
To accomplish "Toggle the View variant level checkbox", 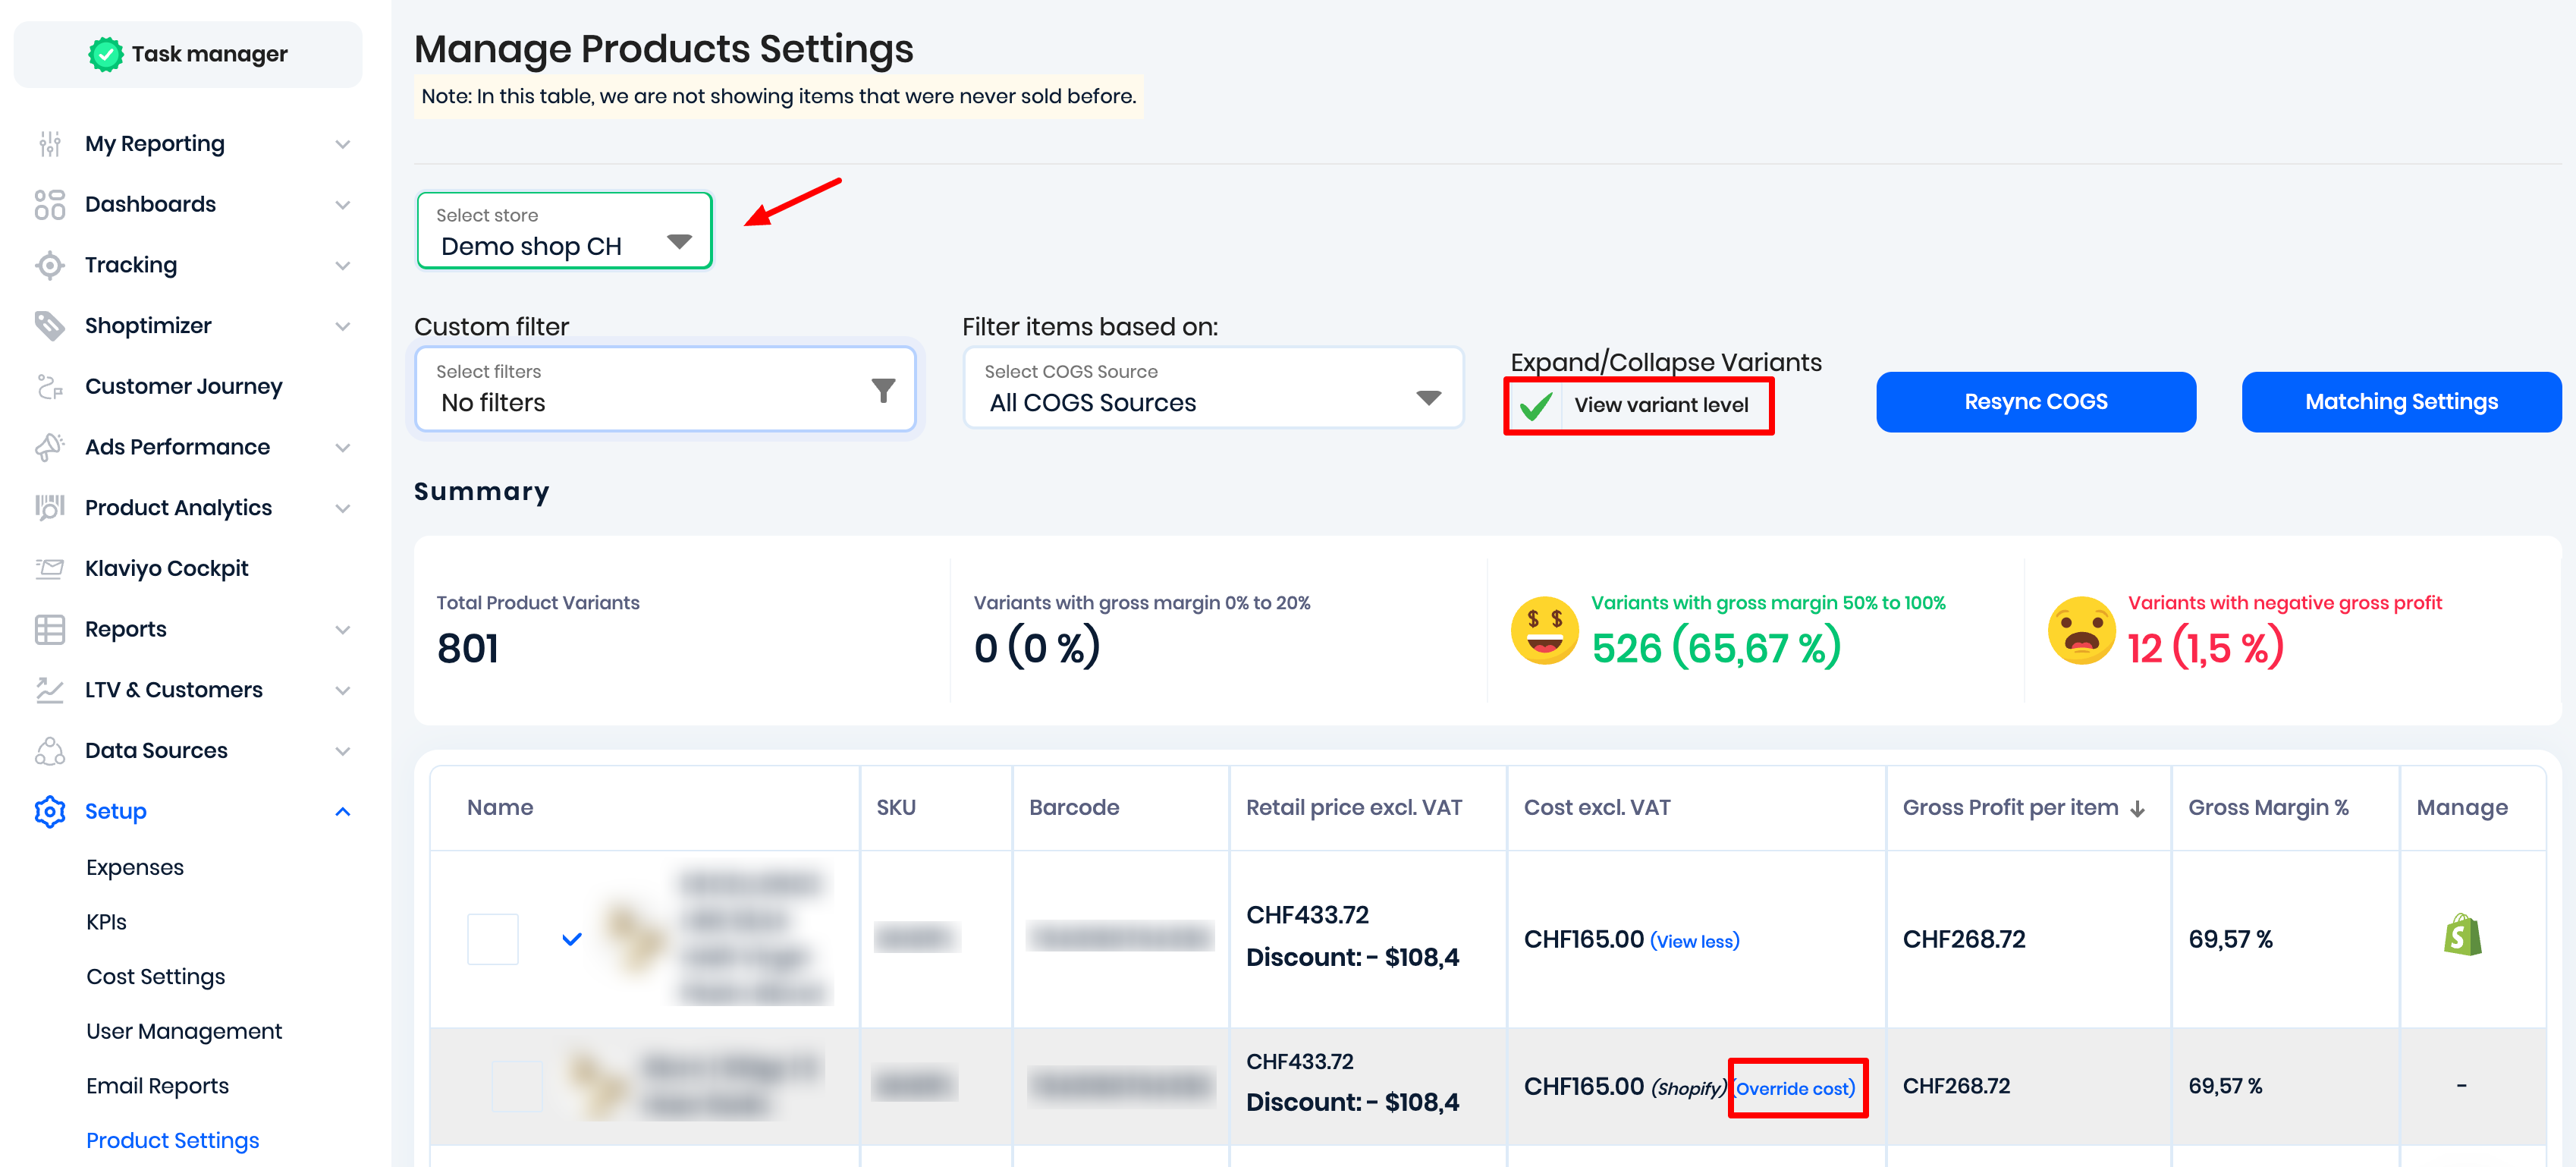I will tap(1535, 406).
